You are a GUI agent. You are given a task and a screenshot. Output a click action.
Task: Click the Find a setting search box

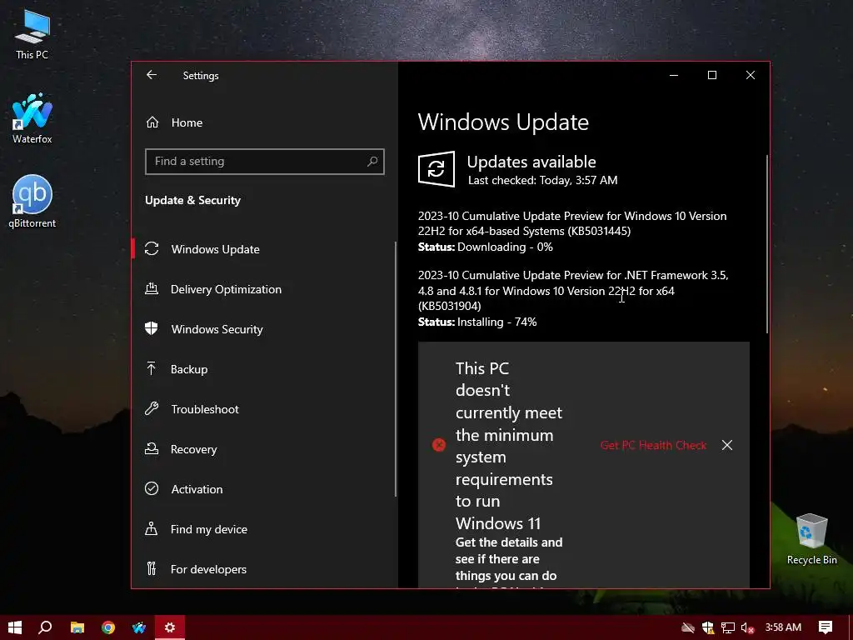(x=264, y=161)
